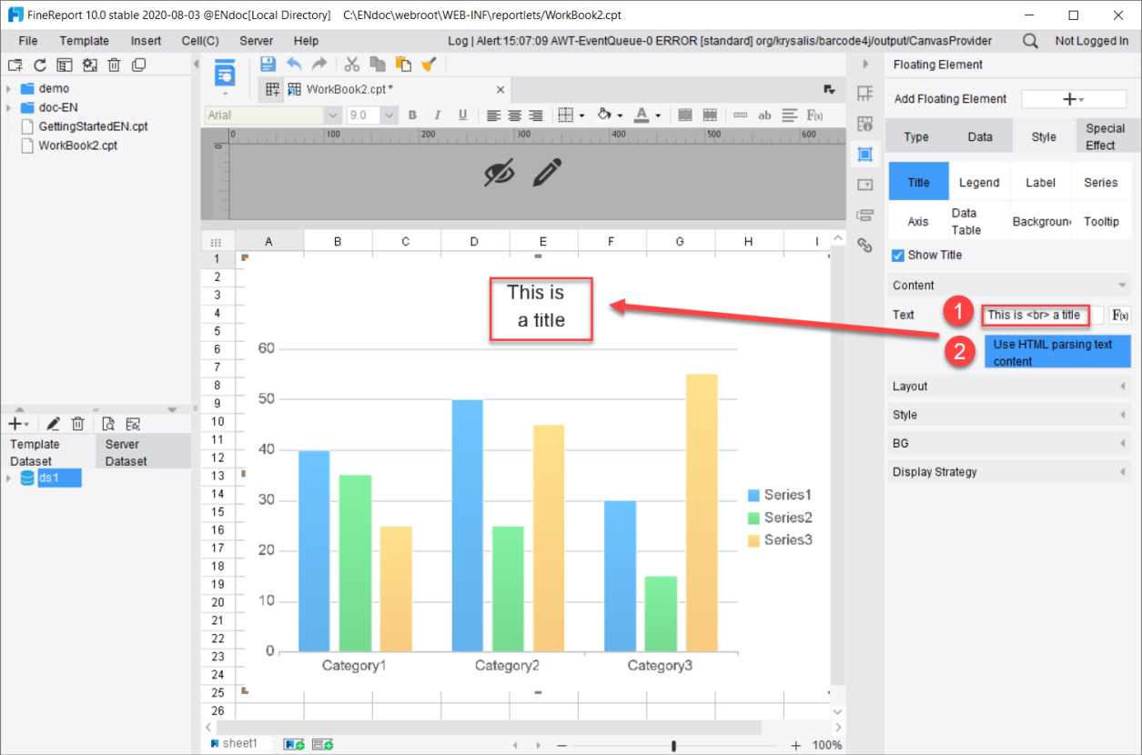The height and width of the screenshot is (755, 1142).
Task: Expand the Style section below Layout
Action: (x=1009, y=415)
